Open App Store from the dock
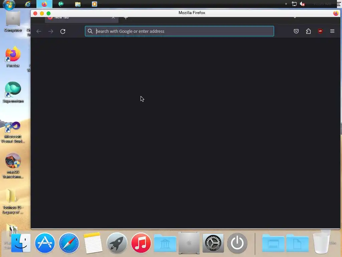The width and height of the screenshot is (342, 257). coord(45,243)
